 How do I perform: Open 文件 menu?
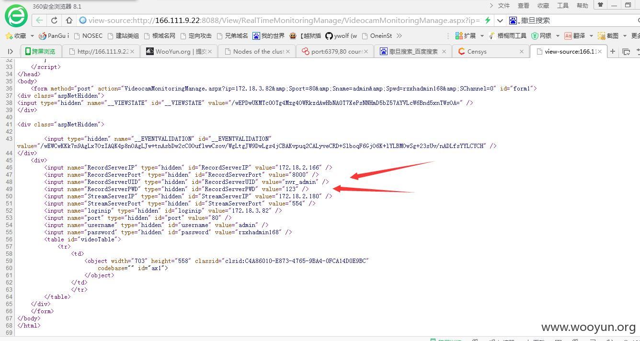pos(504,6)
